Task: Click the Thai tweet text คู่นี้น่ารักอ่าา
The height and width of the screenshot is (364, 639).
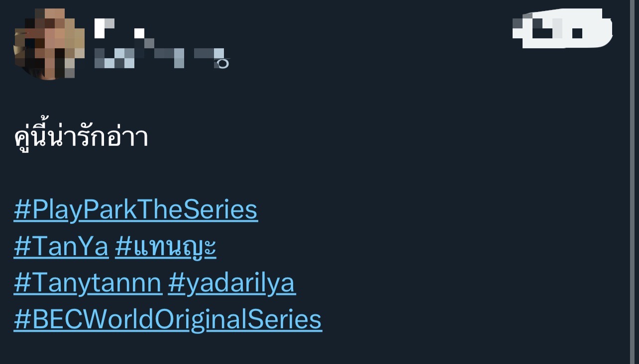Action: coord(81,137)
